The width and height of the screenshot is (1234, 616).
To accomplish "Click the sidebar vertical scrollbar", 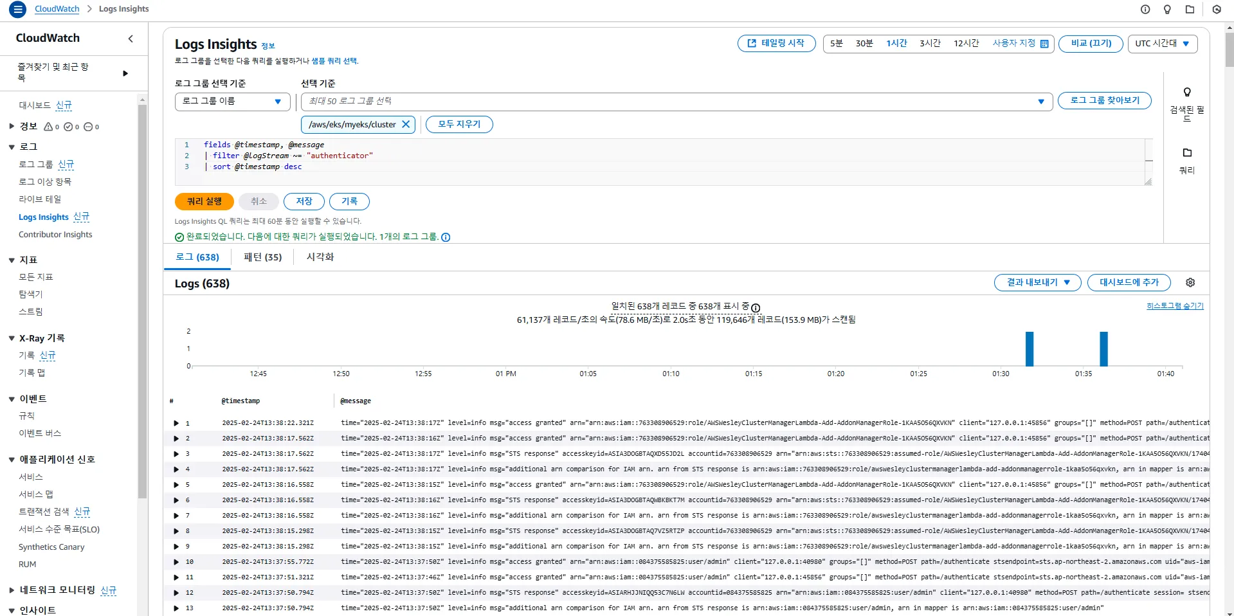I will pyautogui.click(x=143, y=301).
